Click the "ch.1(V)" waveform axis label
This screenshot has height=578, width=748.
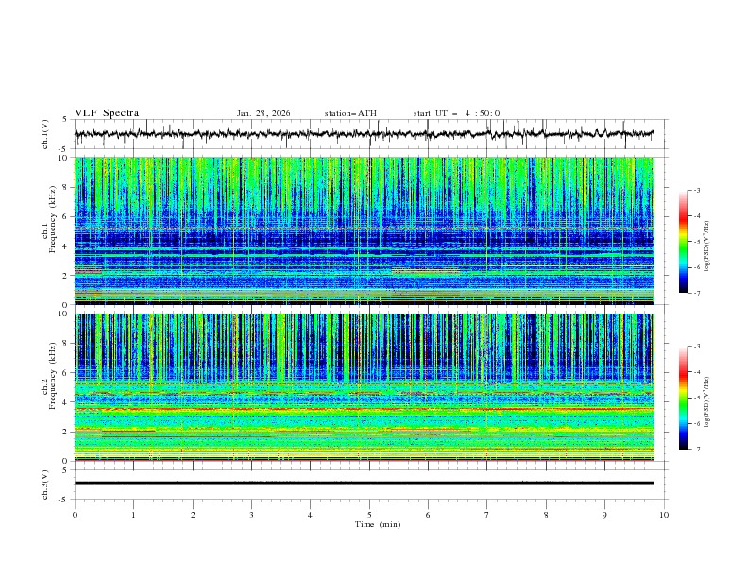click(45, 134)
